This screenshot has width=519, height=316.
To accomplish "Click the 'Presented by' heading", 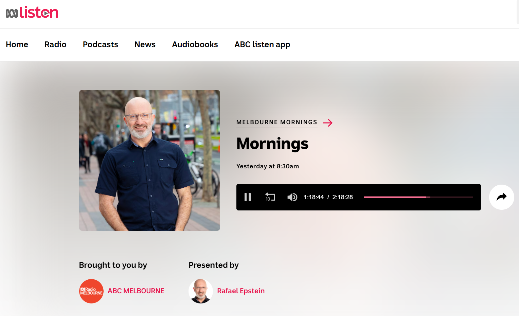I will (214, 265).
